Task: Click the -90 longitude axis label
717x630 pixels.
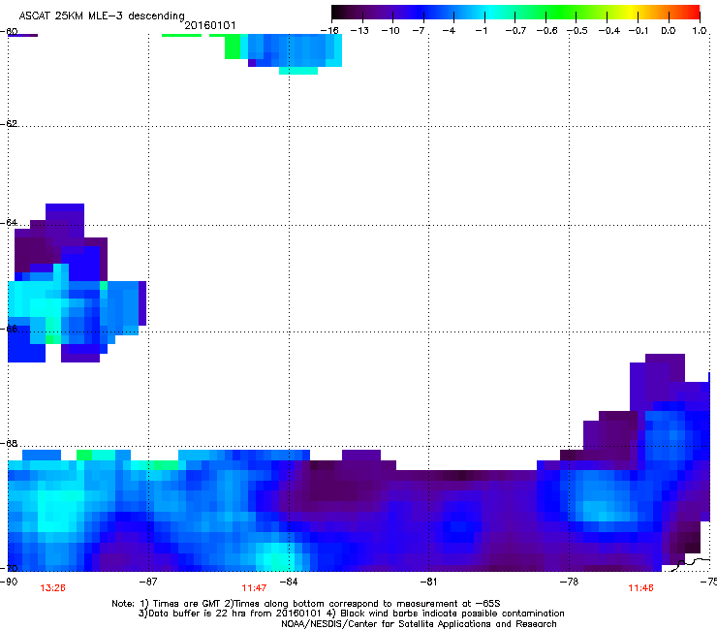Action: [x=9, y=582]
